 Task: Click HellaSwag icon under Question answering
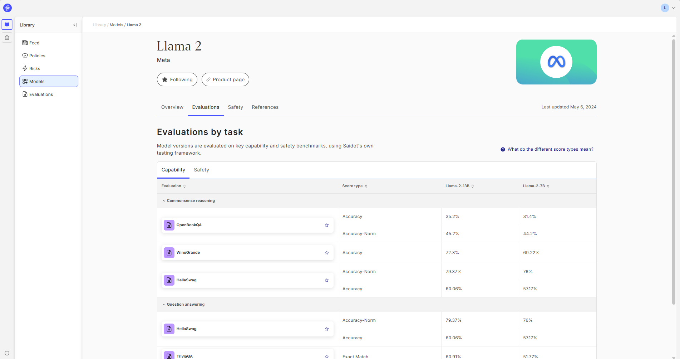coord(169,329)
